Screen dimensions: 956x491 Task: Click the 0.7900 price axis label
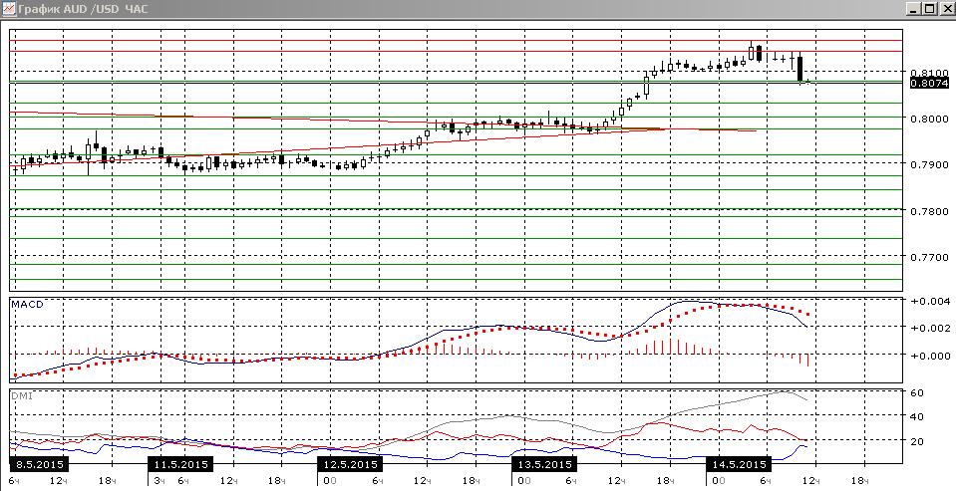click(928, 164)
